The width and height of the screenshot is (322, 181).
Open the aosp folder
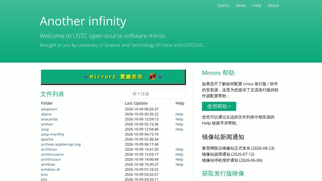pos(45,129)
